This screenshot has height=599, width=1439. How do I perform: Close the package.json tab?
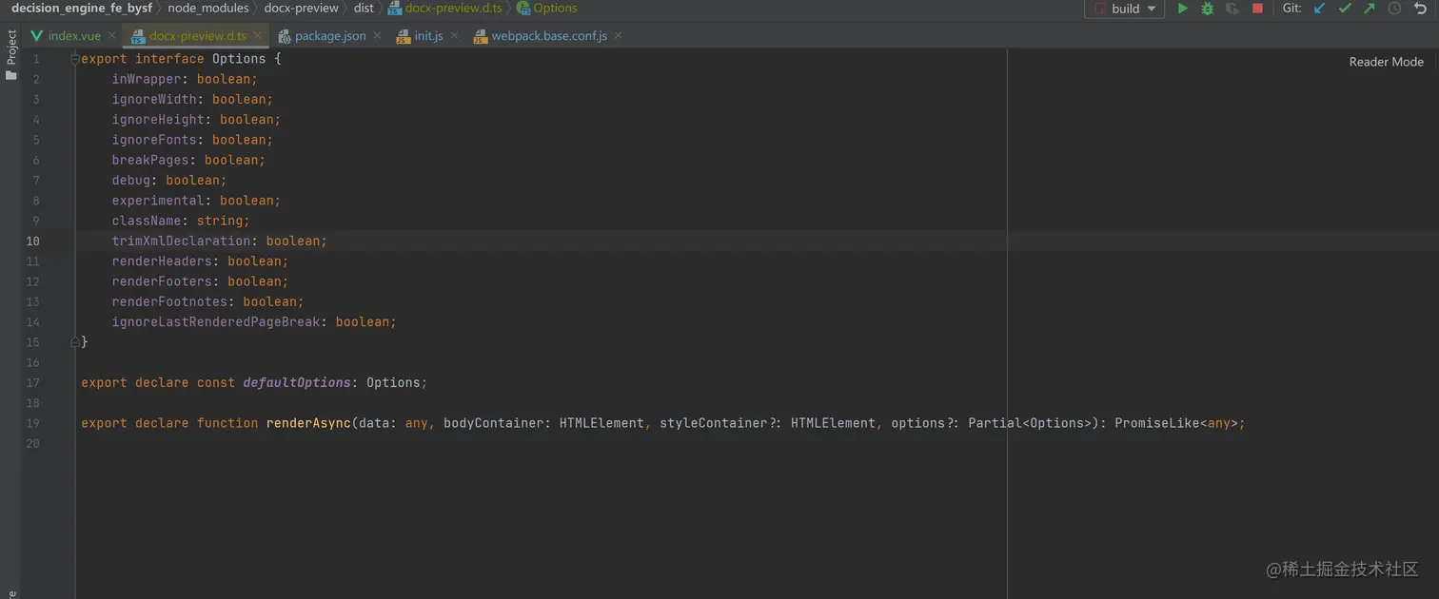point(377,35)
